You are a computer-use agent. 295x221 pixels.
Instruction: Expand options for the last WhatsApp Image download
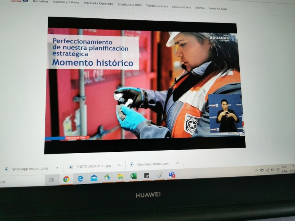(177, 163)
